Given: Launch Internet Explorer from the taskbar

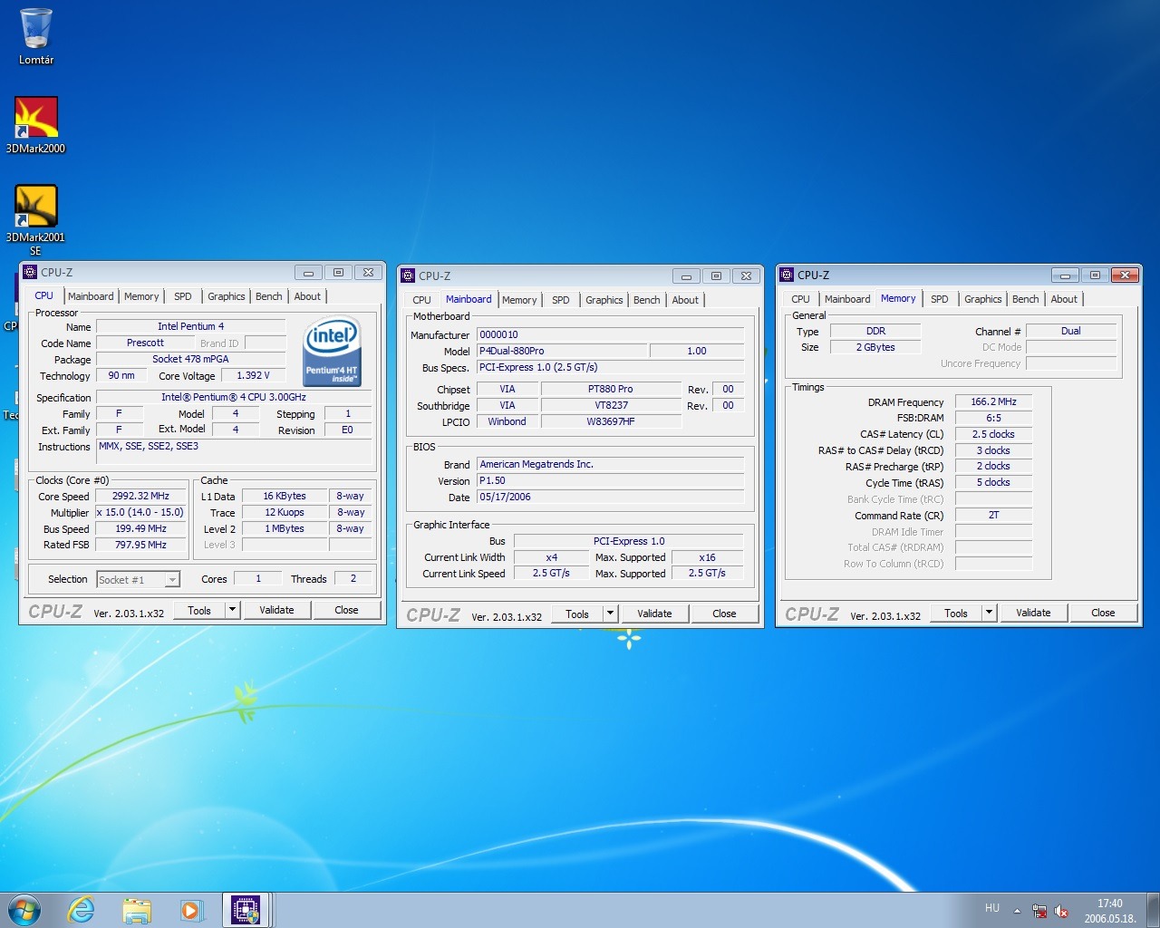Looking at the screenshot, I should [x=82, y=910].
